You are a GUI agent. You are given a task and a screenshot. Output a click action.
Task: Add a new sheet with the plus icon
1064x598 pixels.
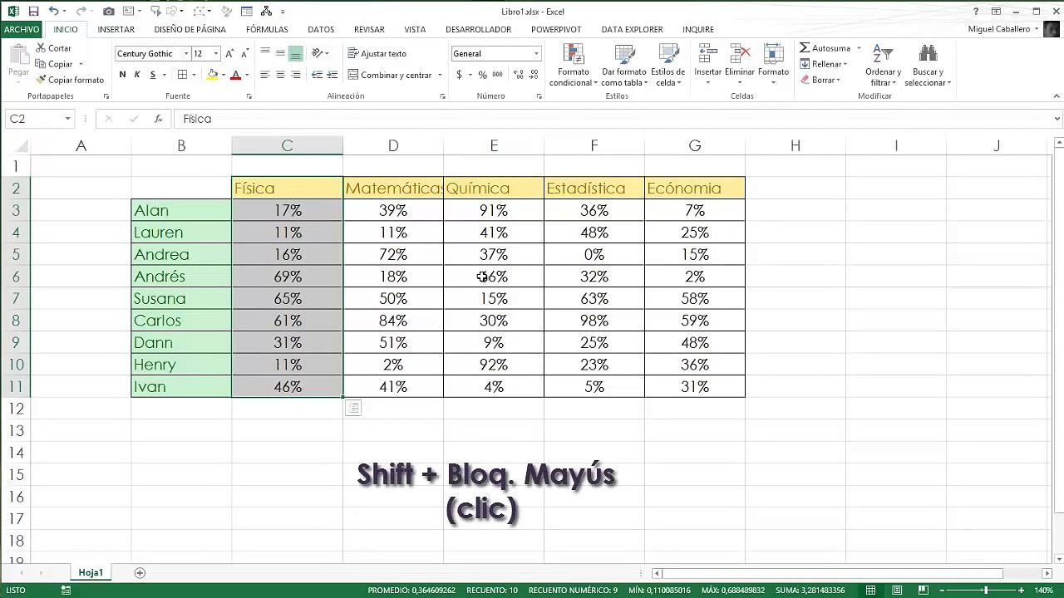[140, 573]
